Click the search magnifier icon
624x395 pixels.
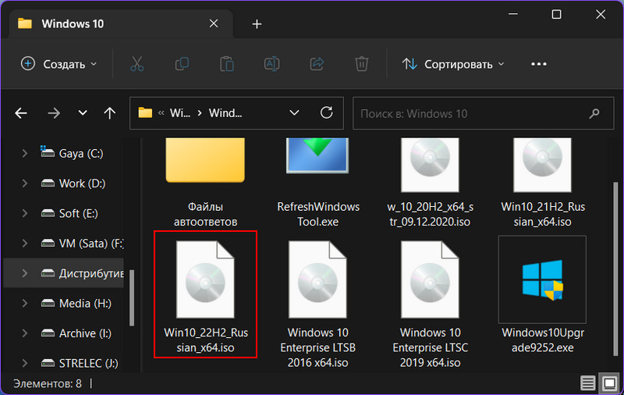594,113
